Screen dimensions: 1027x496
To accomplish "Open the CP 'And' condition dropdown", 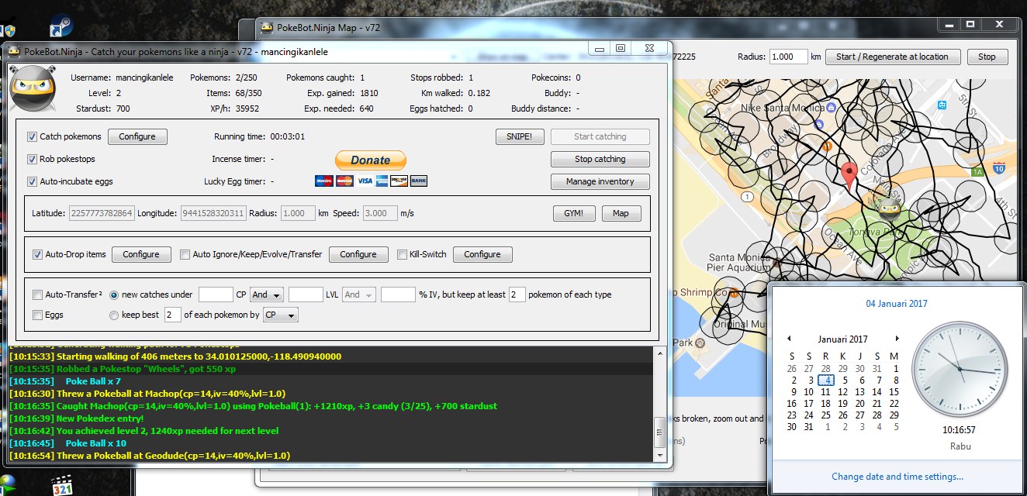I will pos(266,294).
